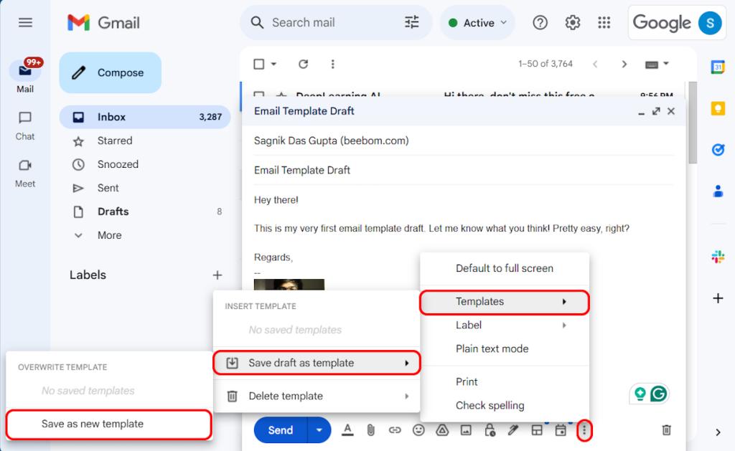Check the DeepLearning.AI email checkbox

258,95
